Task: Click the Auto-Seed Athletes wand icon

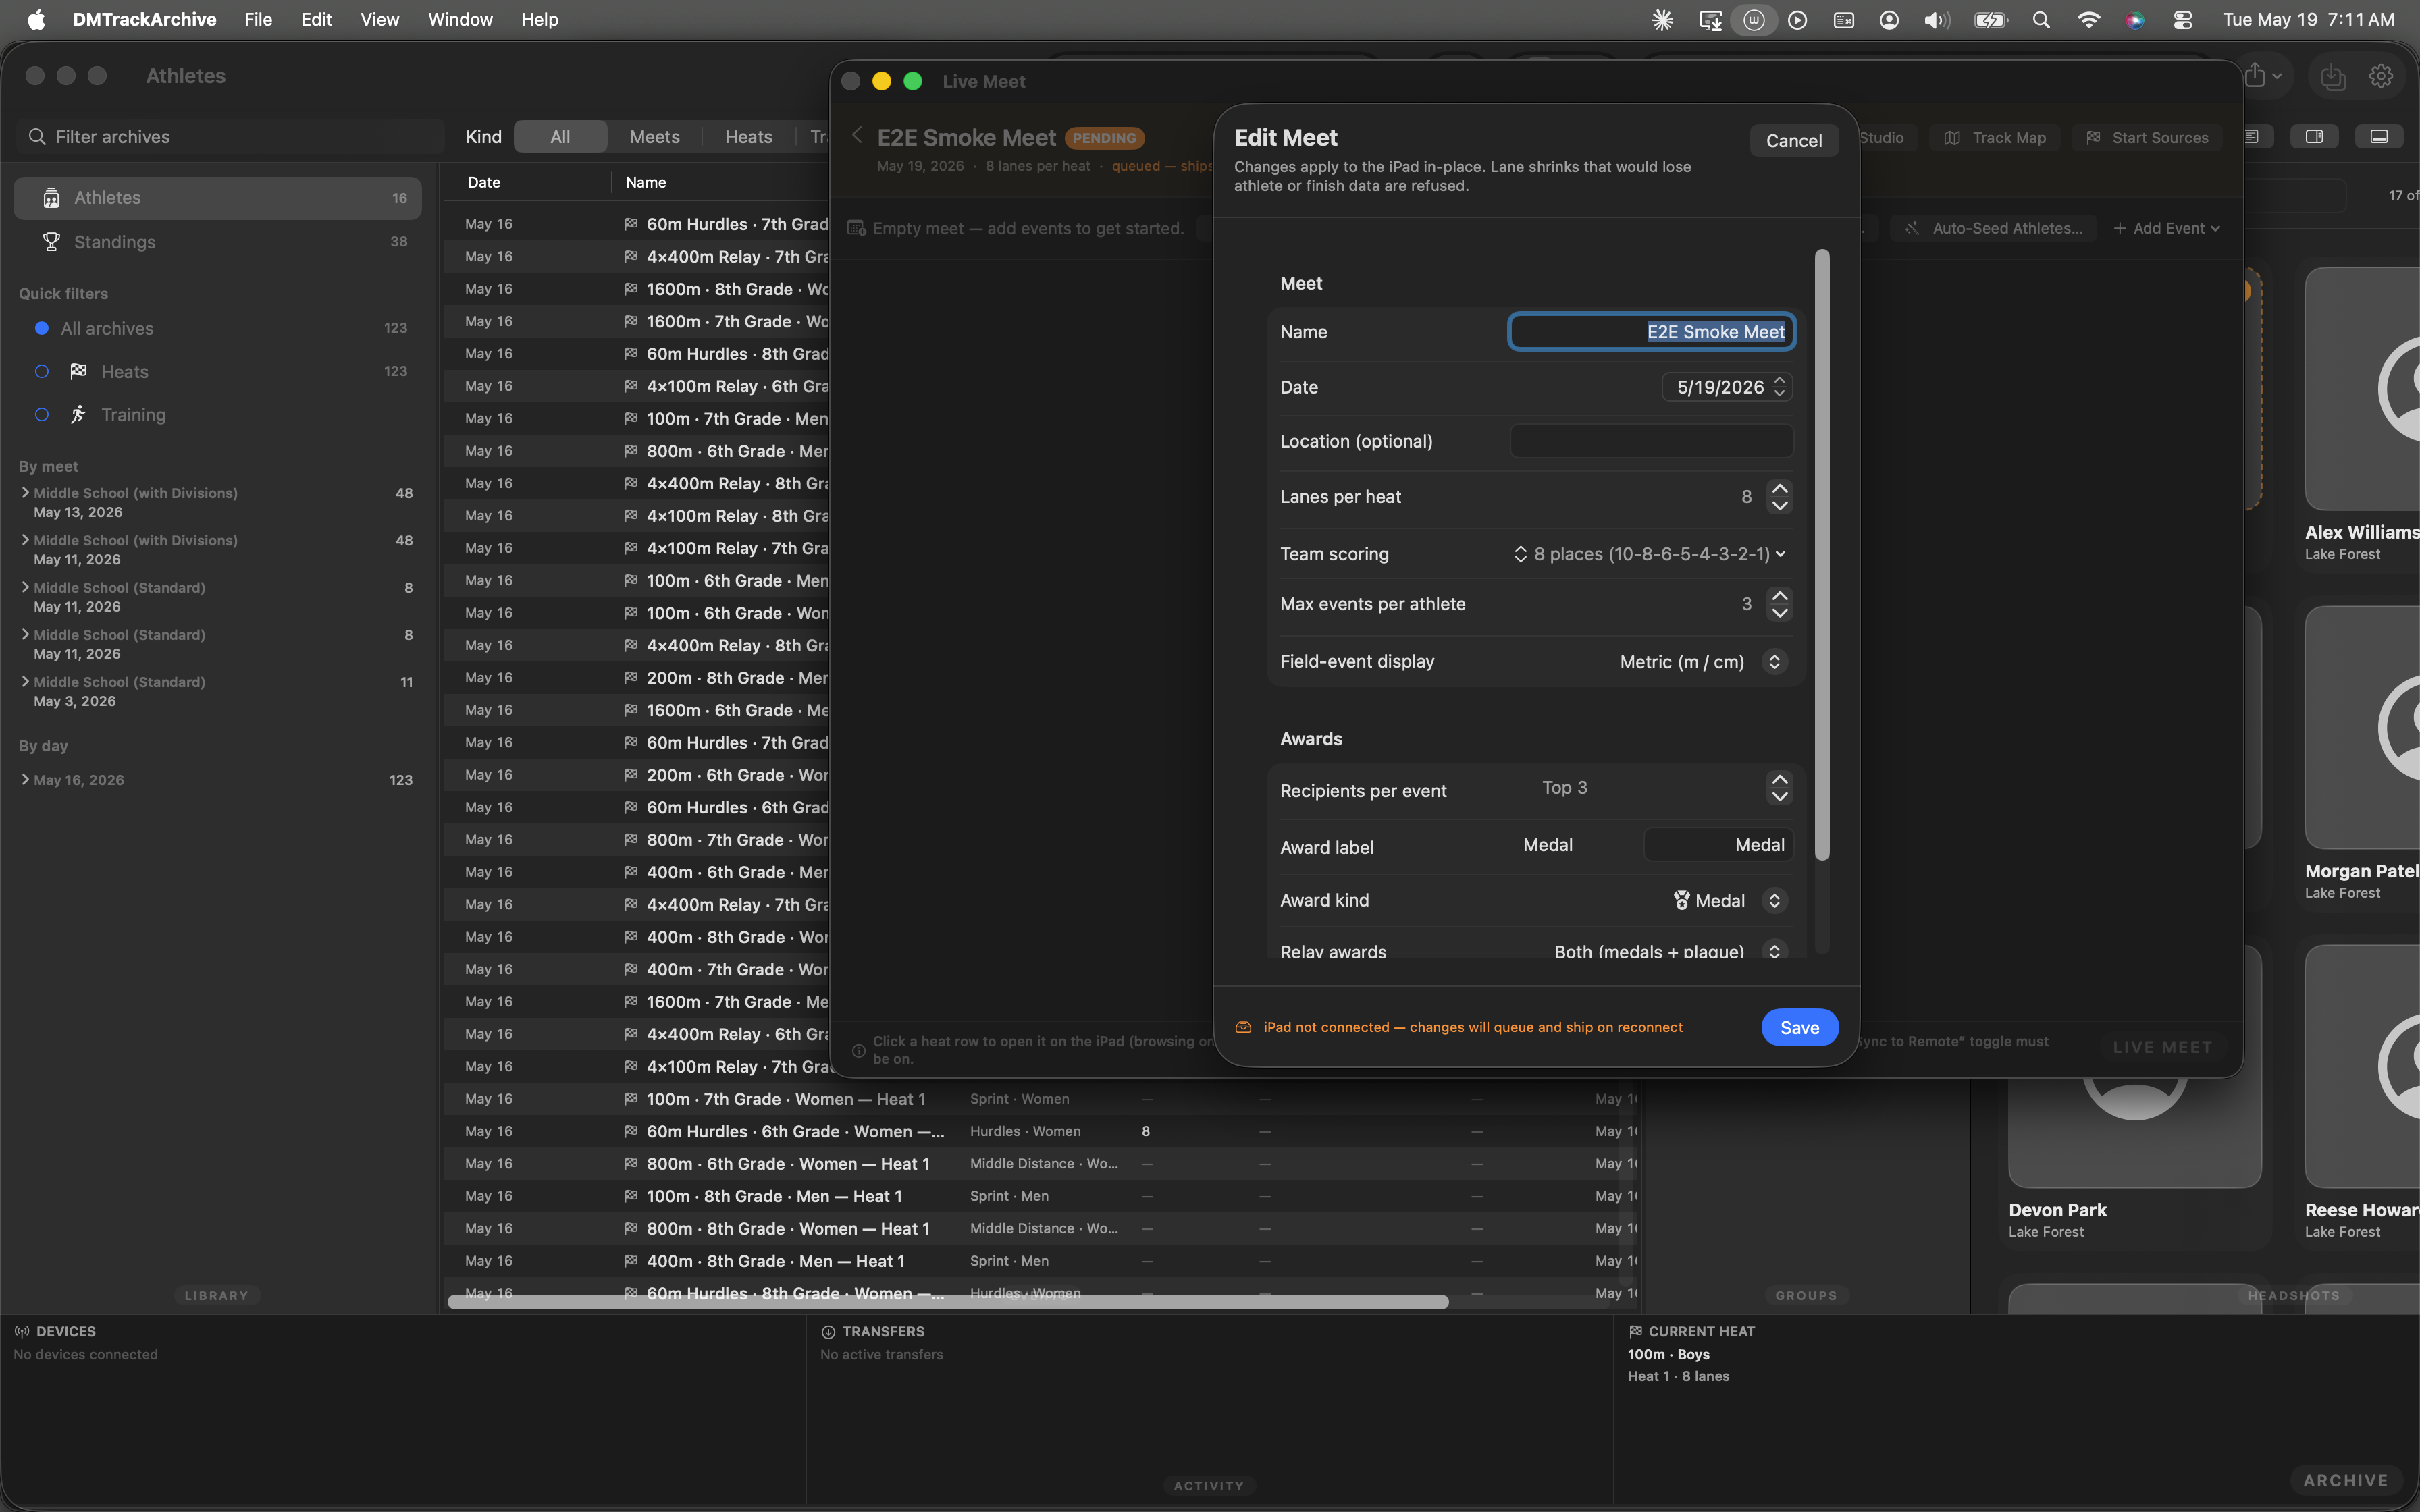Action: coord(1912,229)
